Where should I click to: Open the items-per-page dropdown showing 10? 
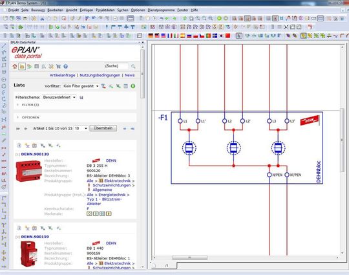tap(81, 128)
